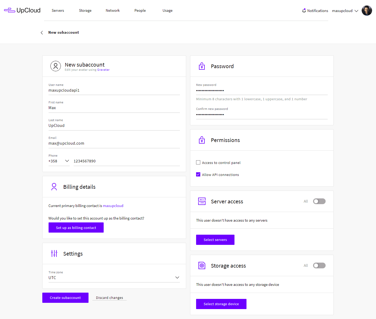Screen dimensions: 376x319
Task: Open the user profile avatar photo
Action: (367, 11)
